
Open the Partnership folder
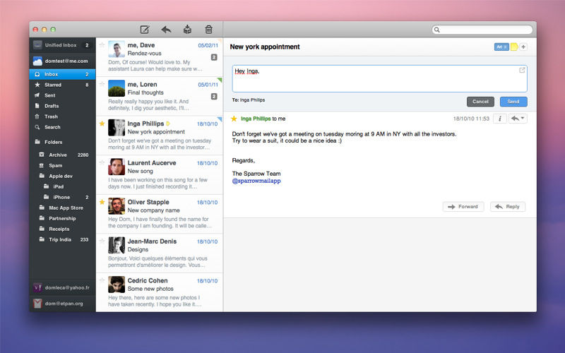pos(62,218)
